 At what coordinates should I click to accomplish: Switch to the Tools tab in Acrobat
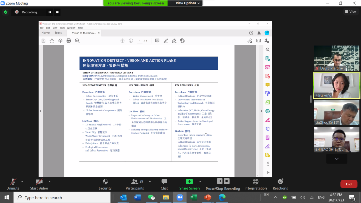coord(58,33)
